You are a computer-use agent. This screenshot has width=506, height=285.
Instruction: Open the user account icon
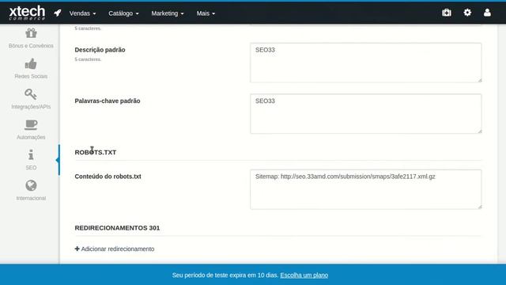[487, 13]
